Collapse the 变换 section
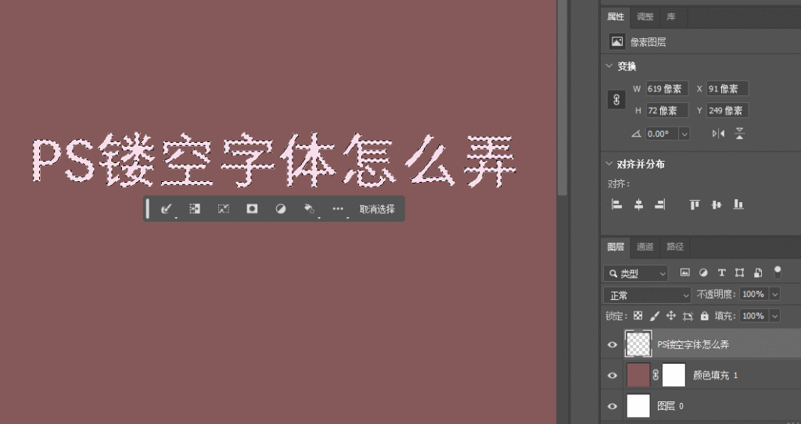 click(609, 66)
